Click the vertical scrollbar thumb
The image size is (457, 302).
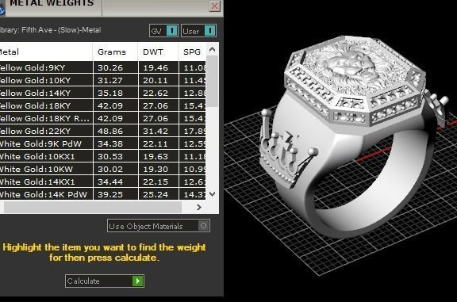tap(212, 81)
